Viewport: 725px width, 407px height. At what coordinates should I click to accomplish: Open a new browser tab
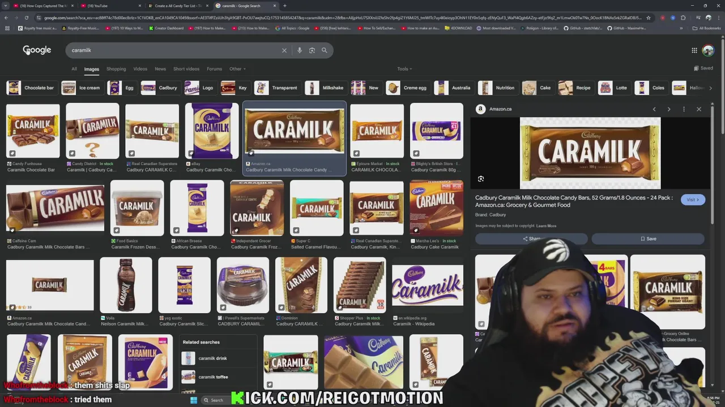pyautogui.click(x=285, y=6)
